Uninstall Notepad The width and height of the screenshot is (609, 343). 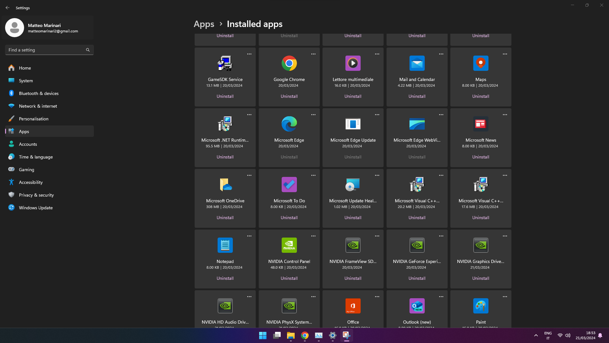point(225,278)
